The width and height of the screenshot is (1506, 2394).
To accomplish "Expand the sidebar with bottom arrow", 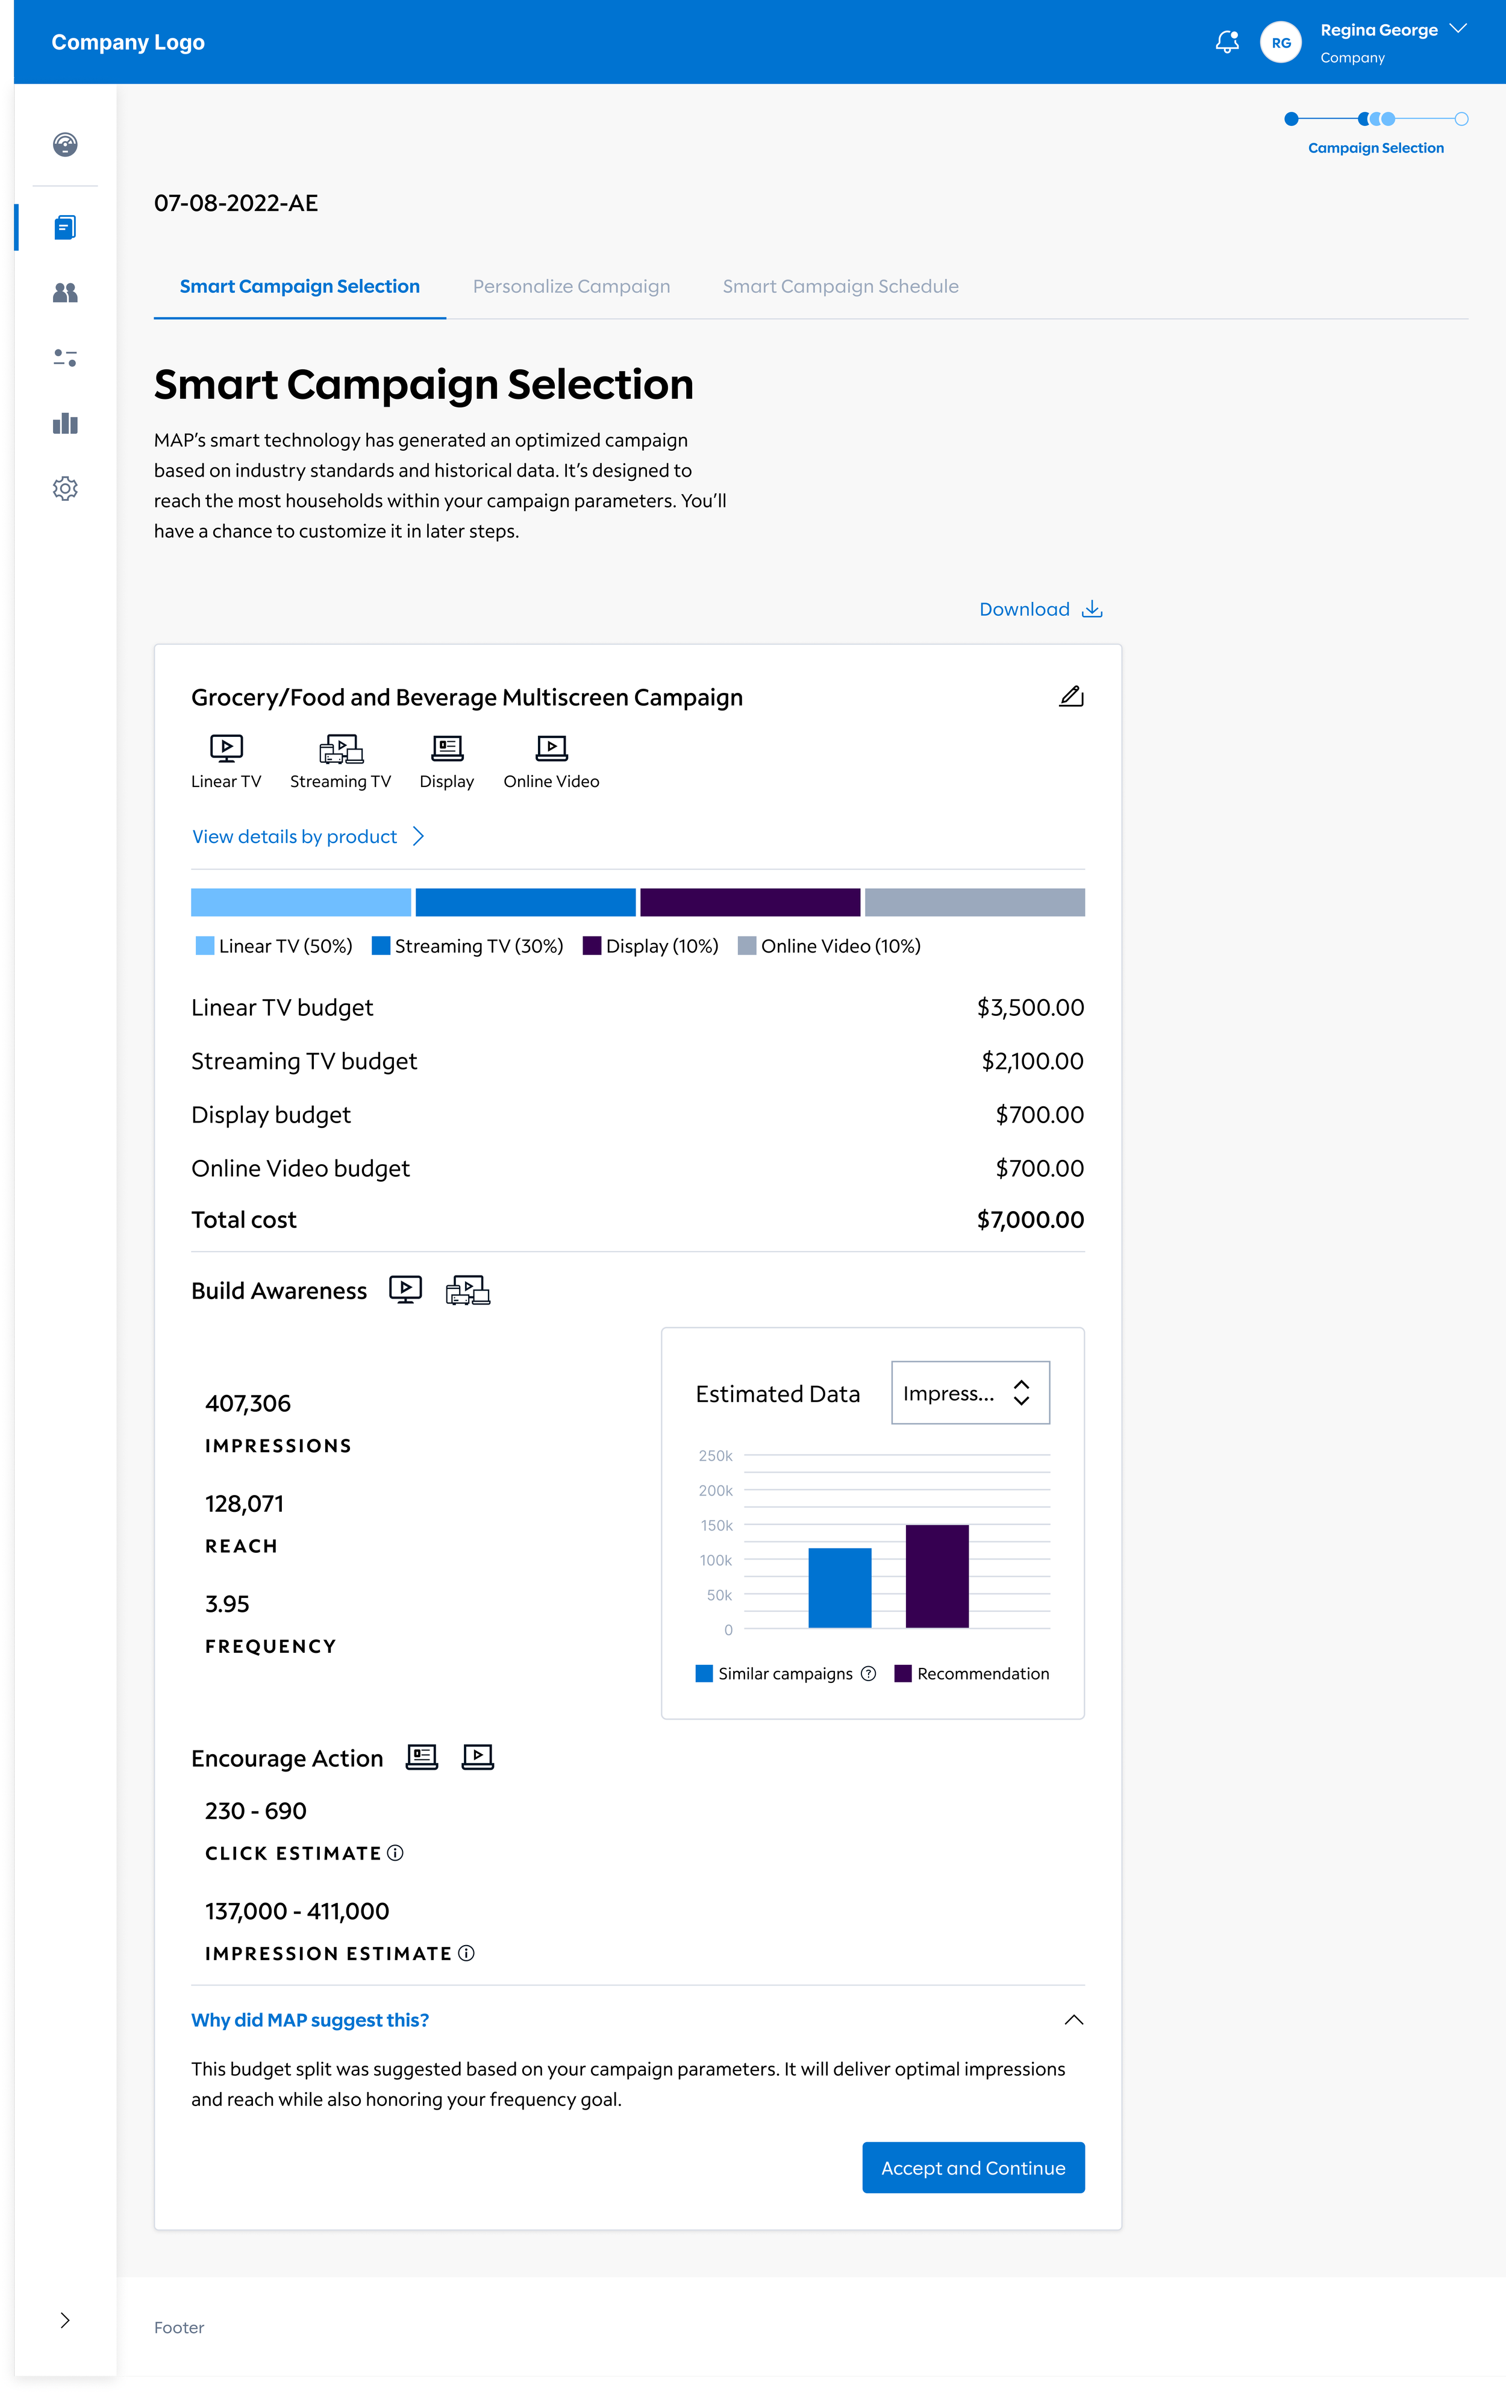I will pos(64,2320).
